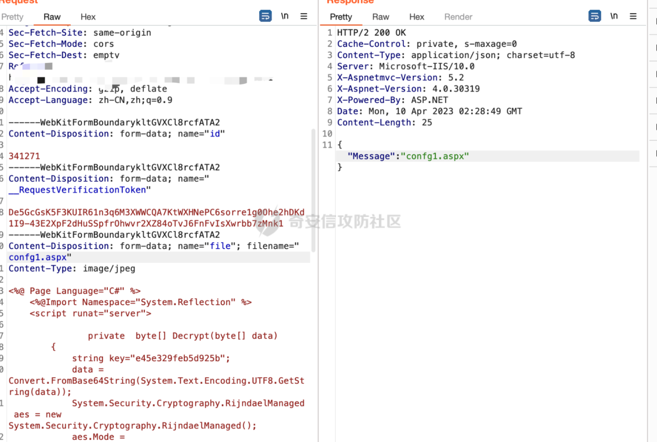
Task: Click the "Message":"confg1.aspx" JSON line
Action: coord(408,156)
